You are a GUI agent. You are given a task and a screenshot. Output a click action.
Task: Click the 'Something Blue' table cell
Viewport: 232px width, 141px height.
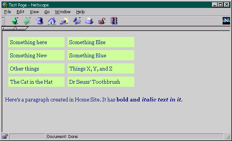[101, 55]
